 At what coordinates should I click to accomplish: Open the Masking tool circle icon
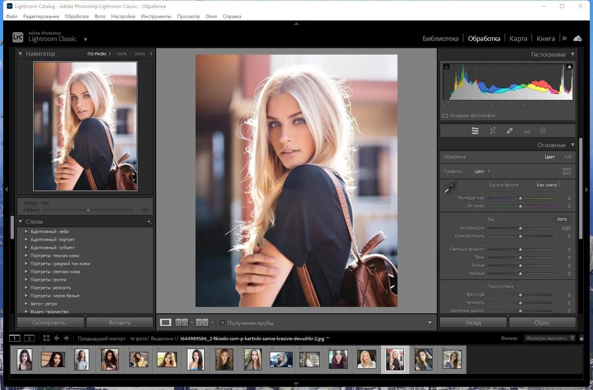click(x=542, y=131)
